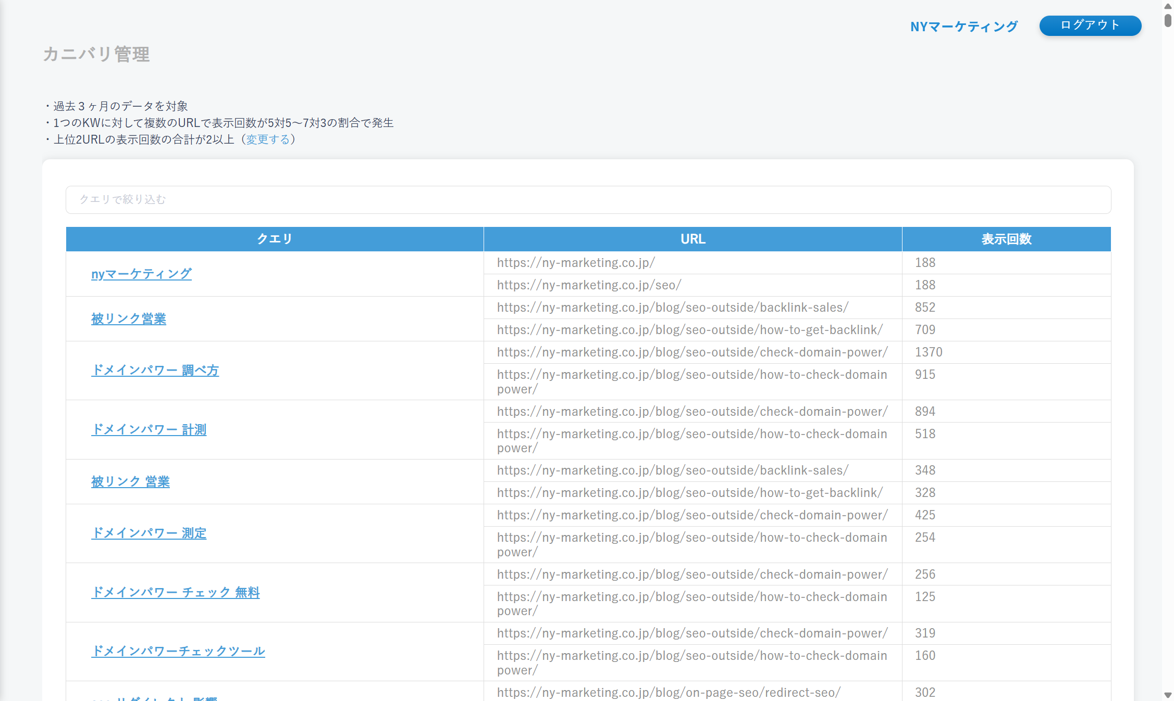Click the page scrollbar down arrow
1174x701 pixels.
[x=1168, y=695]
